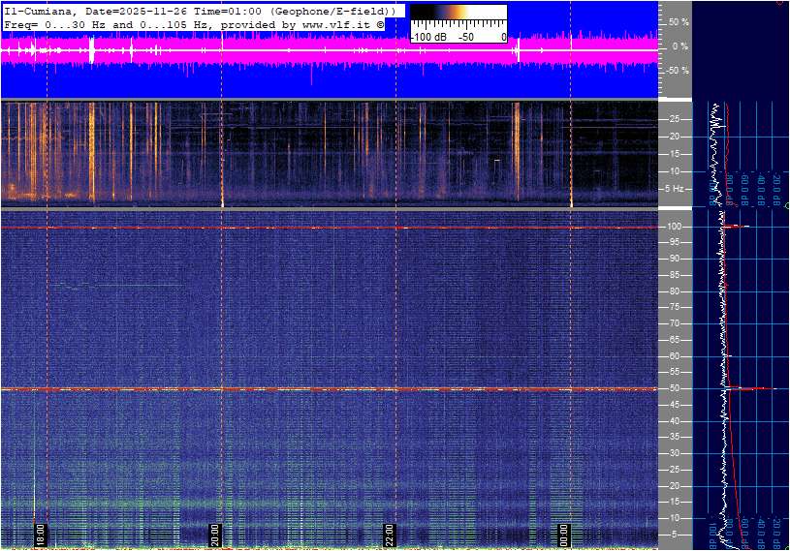This screenshot has height=551, width=790.
Task: Click the 25 Hz label on upper spectrogram axis
Action: (x=676, y=118)
